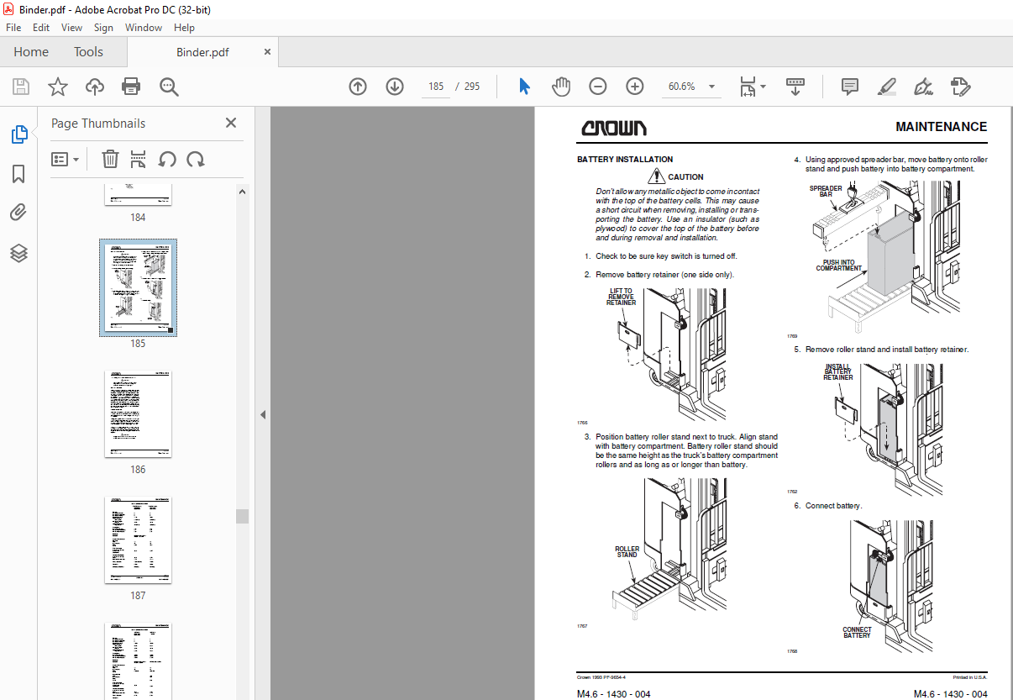Viewport: 1013px width, 700px height.
Task: Click thumbnails scrollbar up arrow
Action: click(x=242, y=192)
